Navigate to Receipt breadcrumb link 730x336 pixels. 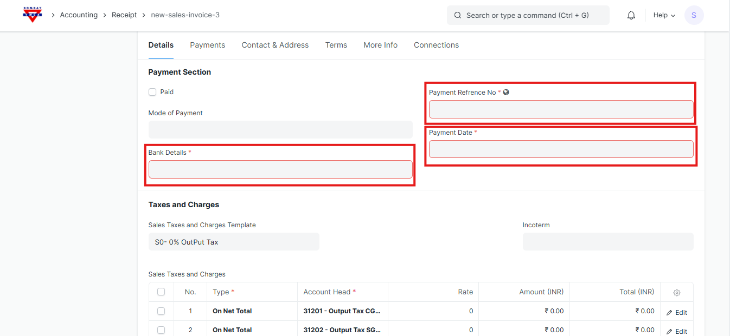coord(124,15)
